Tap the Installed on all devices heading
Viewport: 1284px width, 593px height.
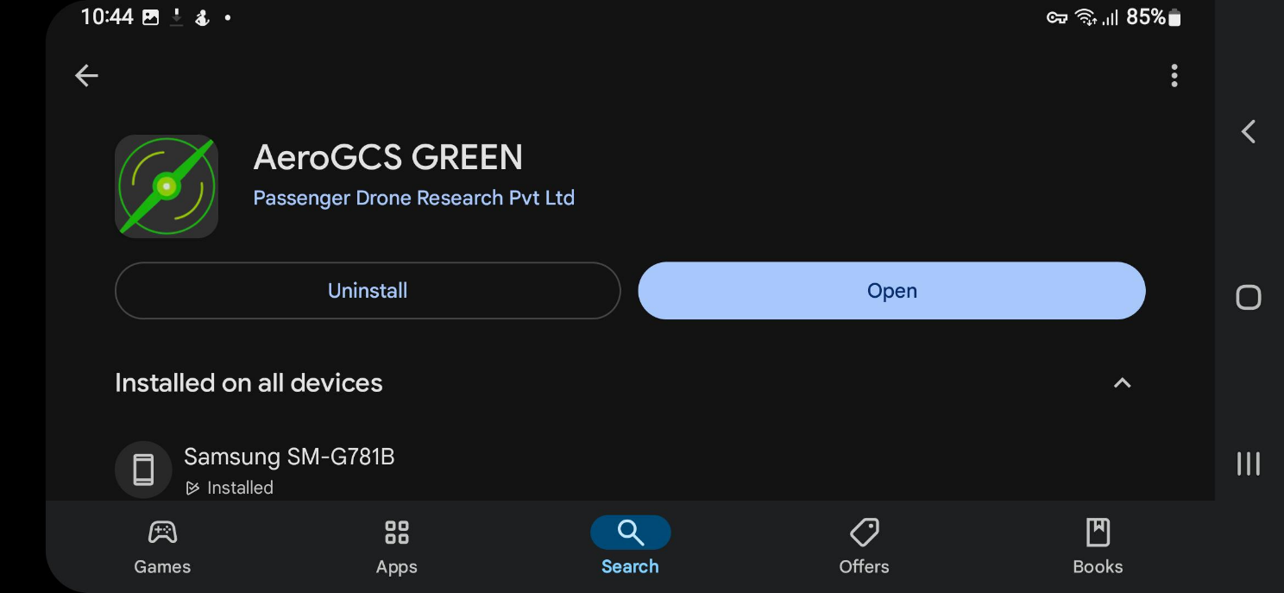(249, 383)
